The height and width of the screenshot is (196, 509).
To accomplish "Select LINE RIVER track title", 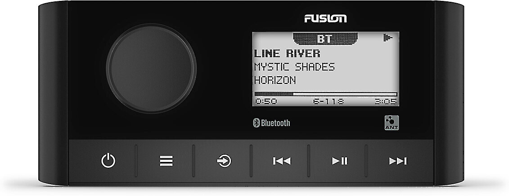I will point(287,53).
